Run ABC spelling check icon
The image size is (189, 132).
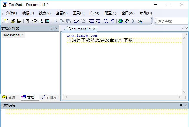tap(127, 21)
